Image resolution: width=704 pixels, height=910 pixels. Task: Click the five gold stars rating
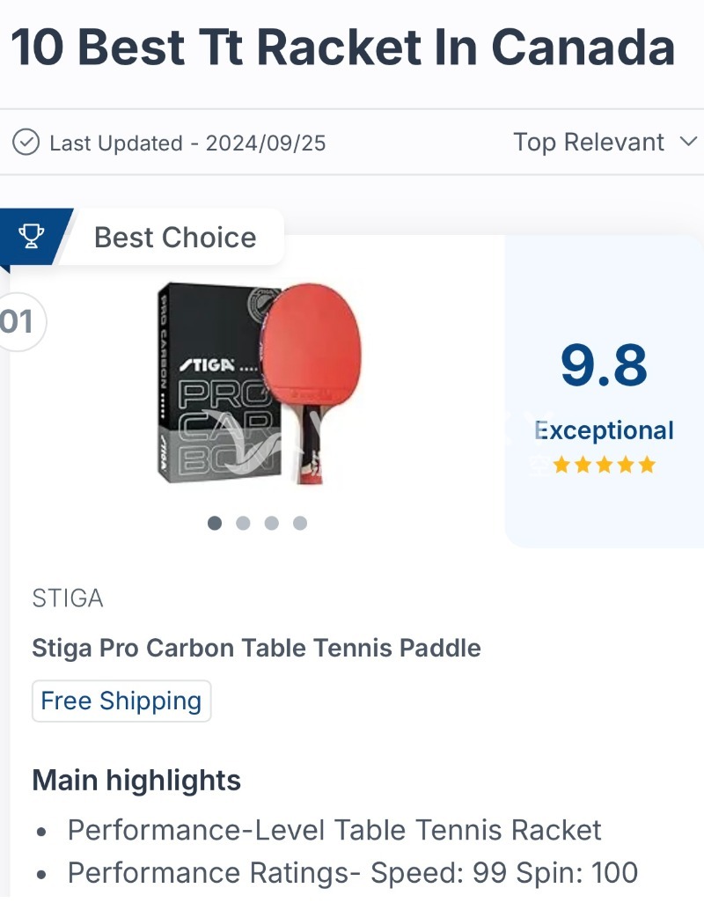pos(604,465)
